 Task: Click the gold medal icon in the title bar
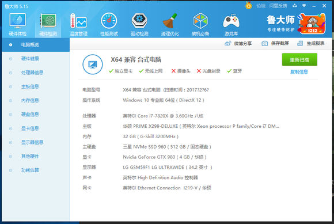pos(248,5)
